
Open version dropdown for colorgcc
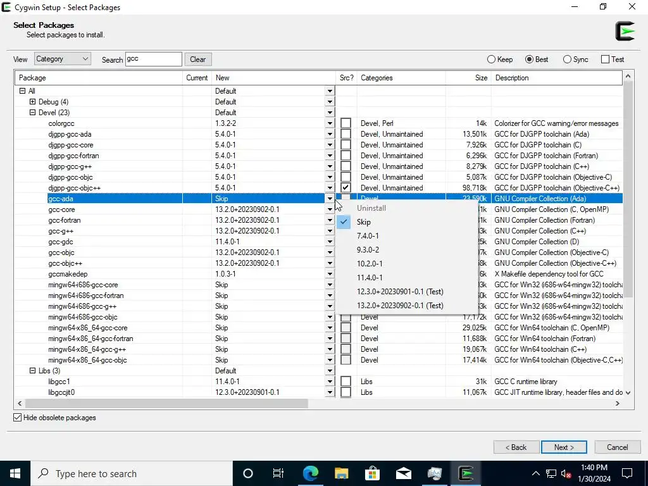(x=330, y=123)
